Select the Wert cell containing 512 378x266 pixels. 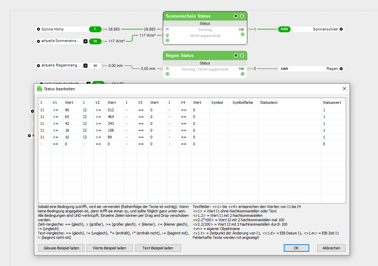click(x=115, y=110)
